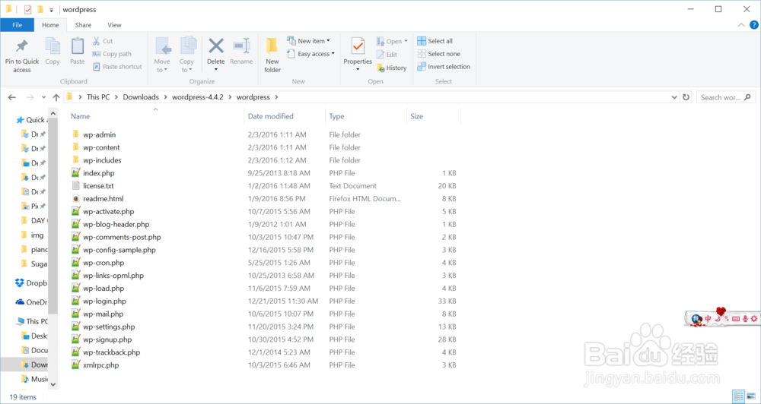Select xmlrpc.php file
This screenshot has height=404, width=761.
tap(100, 365)
